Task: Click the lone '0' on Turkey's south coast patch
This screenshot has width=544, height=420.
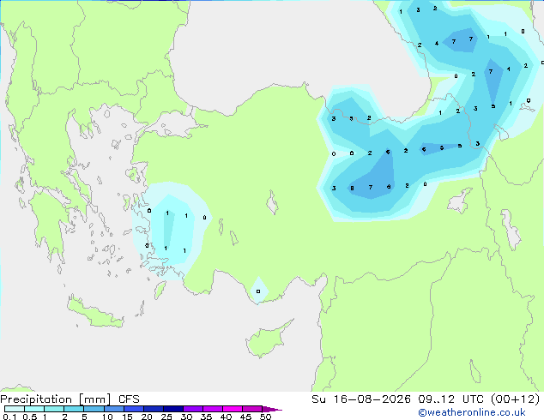Action: [258, 291]
